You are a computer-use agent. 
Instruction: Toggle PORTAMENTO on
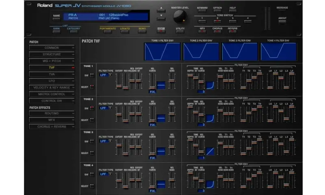tap(108, 32)
